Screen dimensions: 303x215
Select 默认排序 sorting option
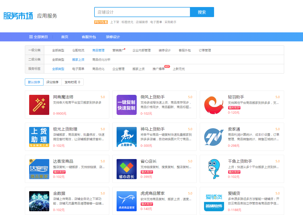tap(34, 82)
